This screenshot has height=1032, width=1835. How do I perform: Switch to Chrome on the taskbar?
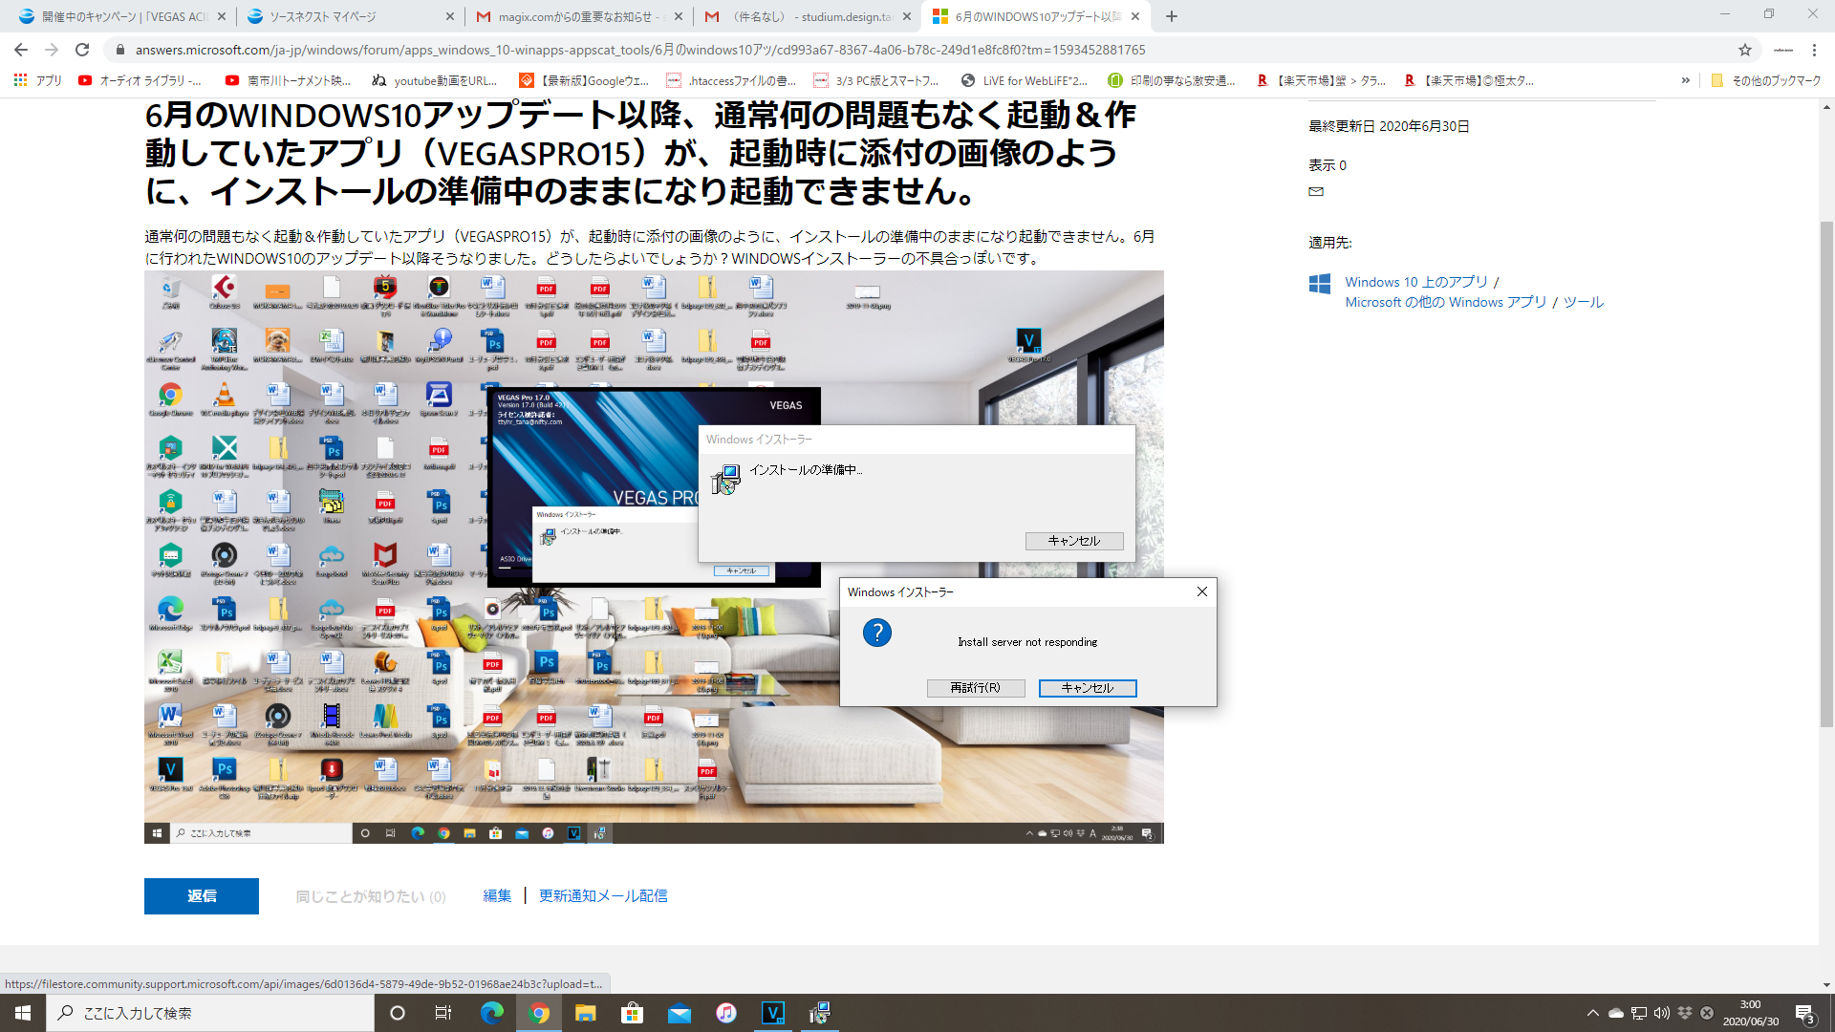[x=539, y=1013]
